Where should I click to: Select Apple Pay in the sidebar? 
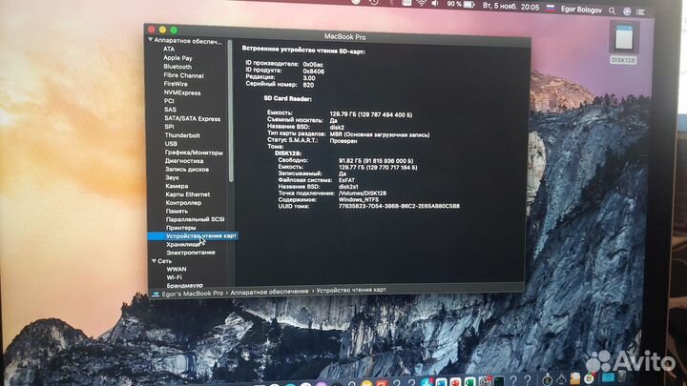[177, 58]
